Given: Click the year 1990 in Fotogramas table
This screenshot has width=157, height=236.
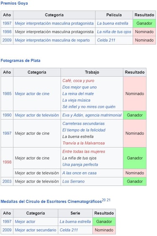Looking at the screenshot, I should [7, 115].
